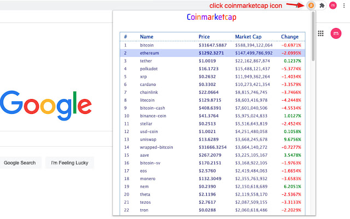
Task: Select the tezos row name
Action: [x=145, y=202]
